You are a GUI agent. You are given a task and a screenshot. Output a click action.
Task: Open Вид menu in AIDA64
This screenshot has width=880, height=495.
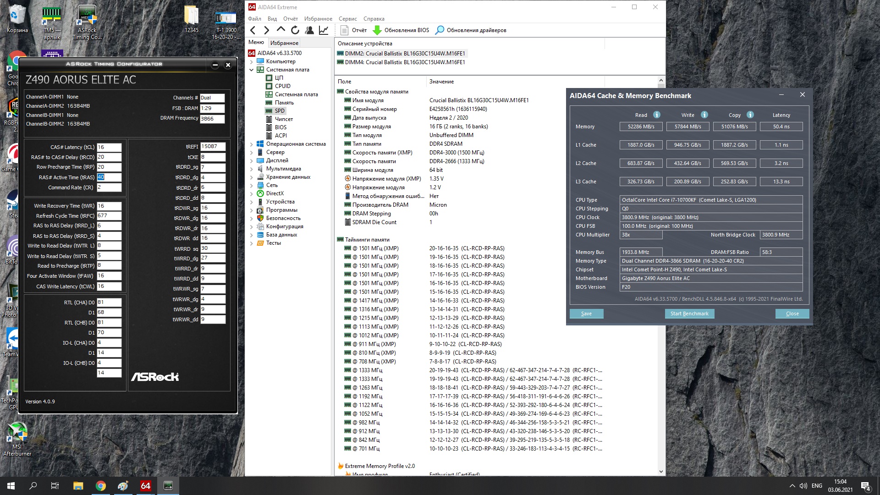pyautogui.click(x=272, y=19)
